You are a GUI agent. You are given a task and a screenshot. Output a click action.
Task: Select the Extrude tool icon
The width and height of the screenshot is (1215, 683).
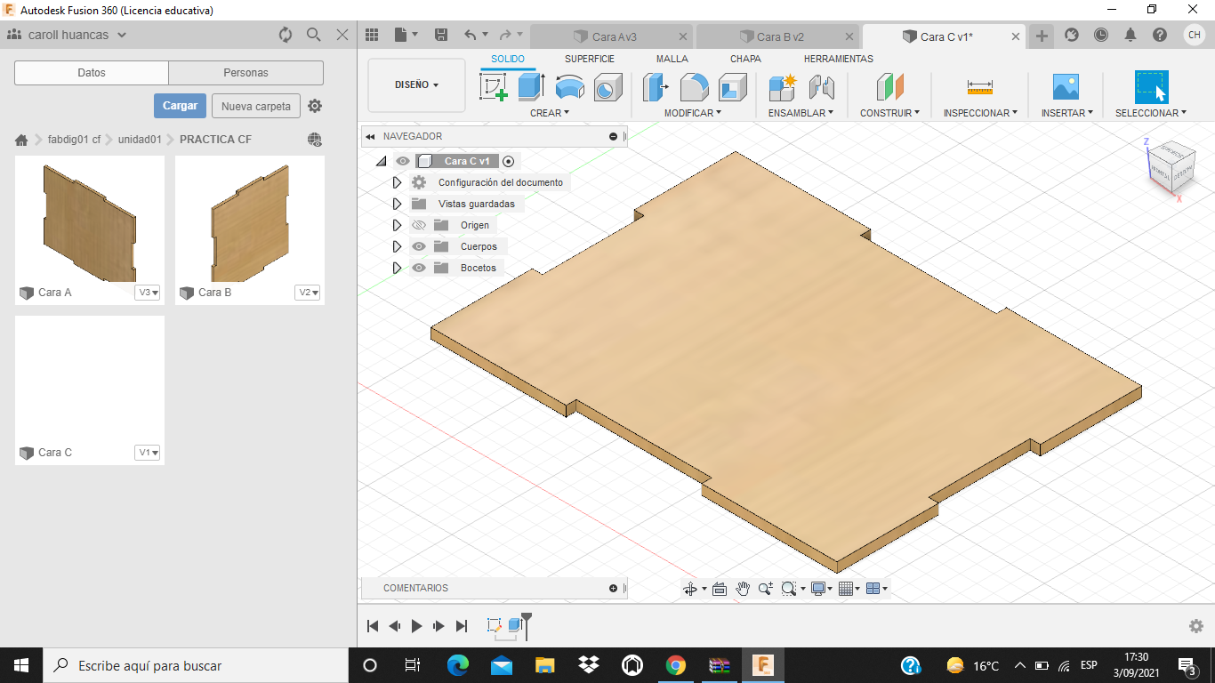[531, 87]
